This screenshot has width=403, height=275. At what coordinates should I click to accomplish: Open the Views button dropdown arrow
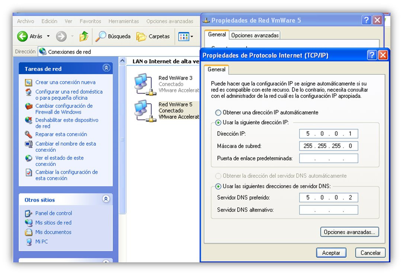pos(192,36)
